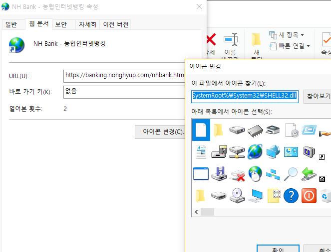Select the floppy drive computer icon
331x252 pixels.
(x=219, y=151)
